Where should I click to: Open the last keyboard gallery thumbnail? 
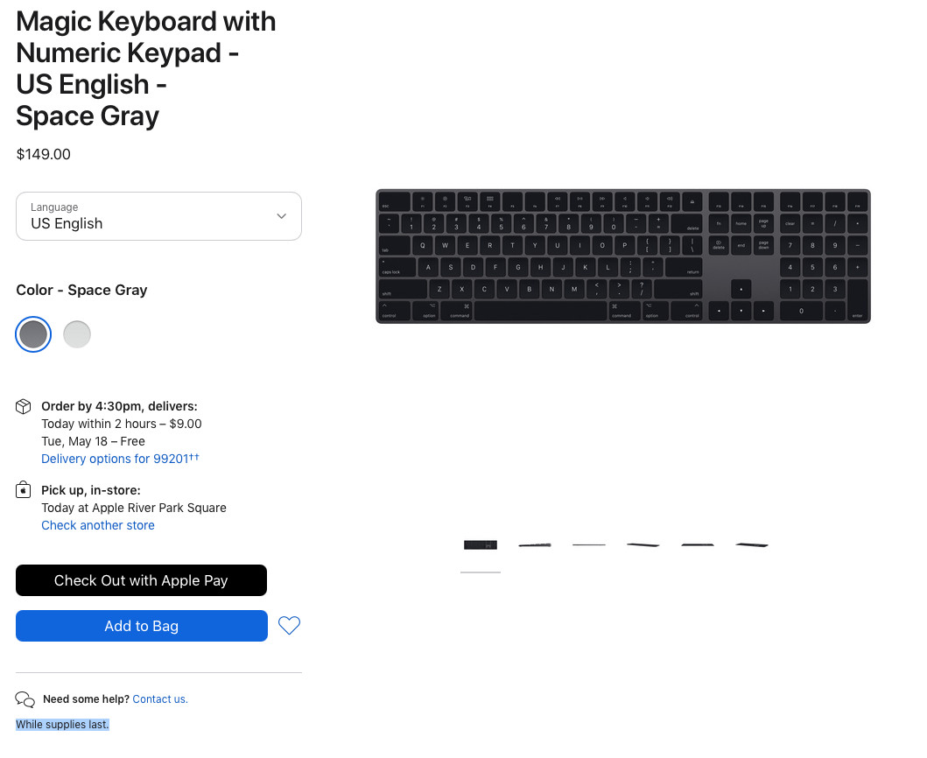[x=752, y=545]
